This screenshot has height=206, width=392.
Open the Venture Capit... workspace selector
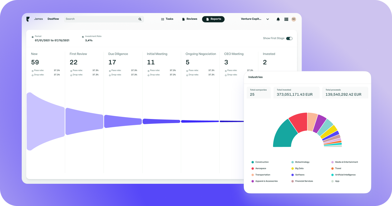pyautogui.click(x=255, y=19)
